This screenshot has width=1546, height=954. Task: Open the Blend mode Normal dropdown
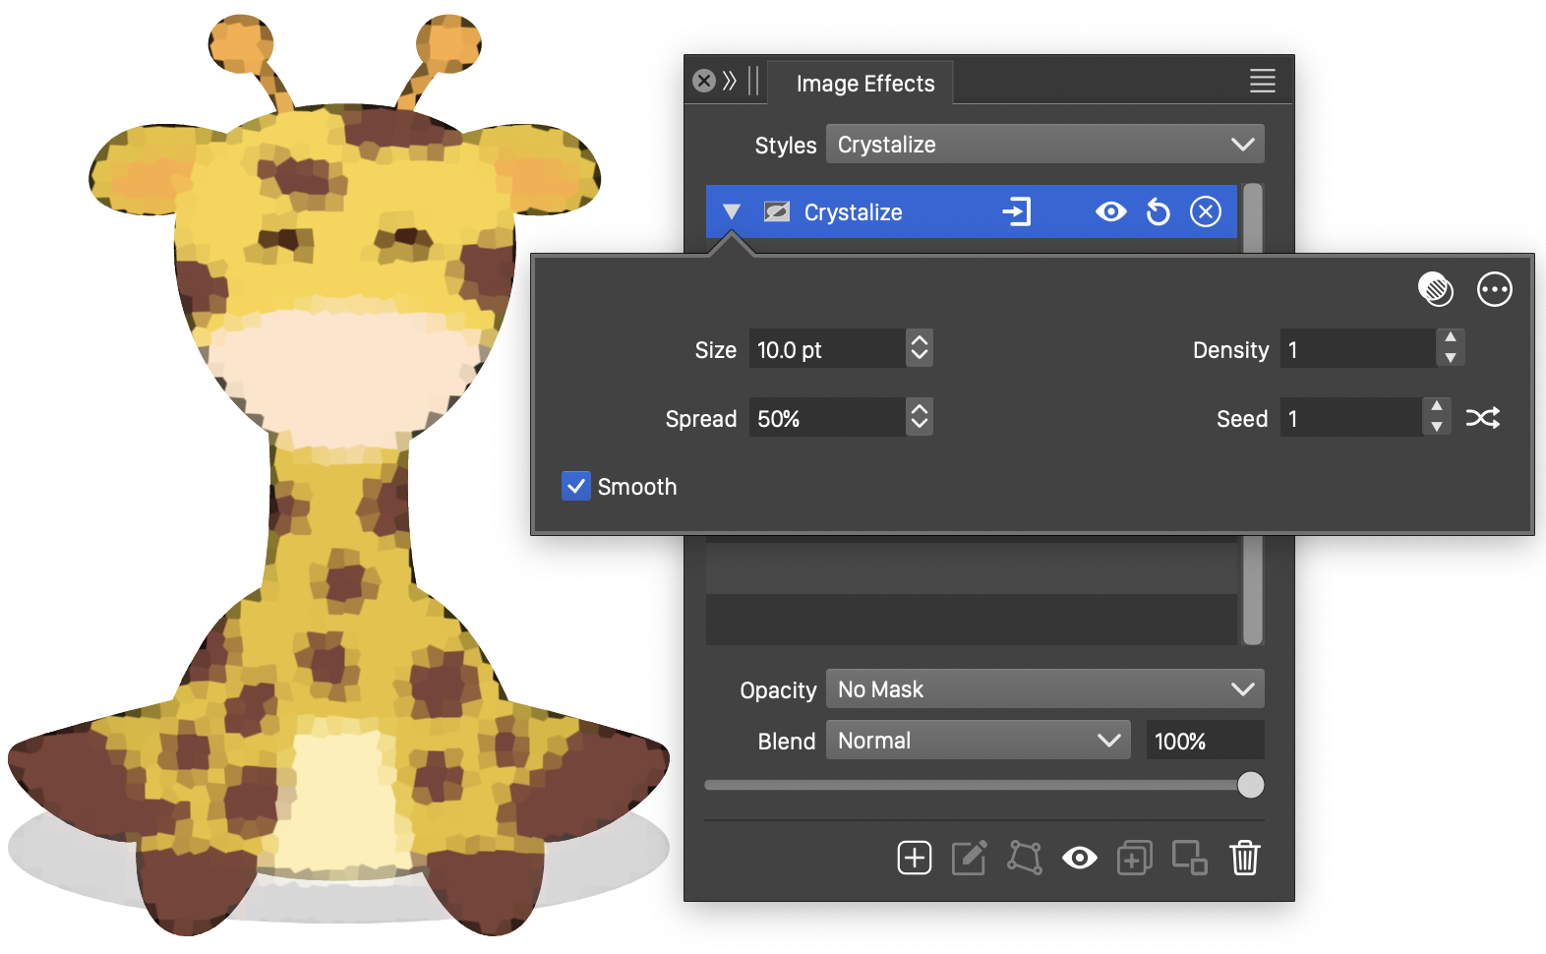point(978,741)
